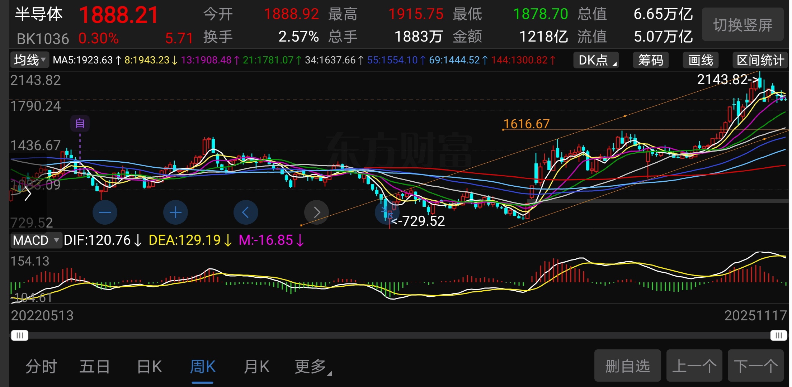The image size is (792, 387).
Task: Click the 删自选 button
Action: pos(627,366)
